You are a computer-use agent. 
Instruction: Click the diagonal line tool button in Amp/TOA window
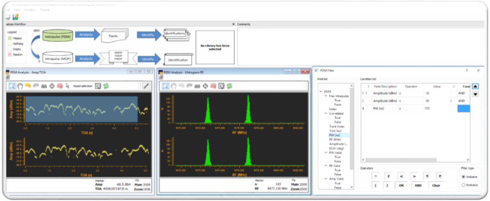pos(146,86)
